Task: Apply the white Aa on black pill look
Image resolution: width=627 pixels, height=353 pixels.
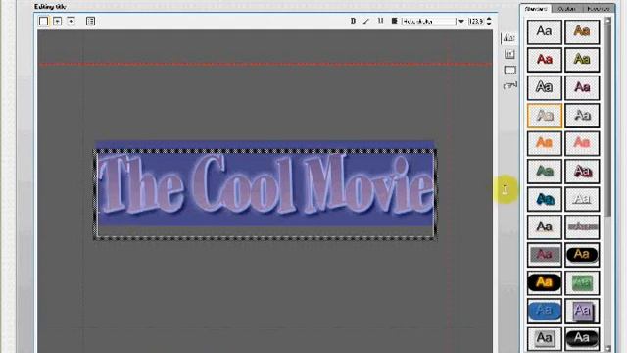Action: coord(582,338)
